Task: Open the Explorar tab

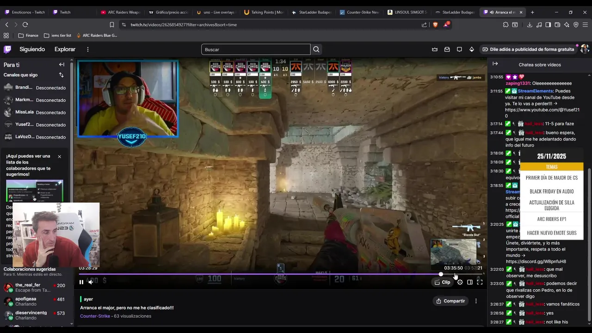Action: pos(65,49)
